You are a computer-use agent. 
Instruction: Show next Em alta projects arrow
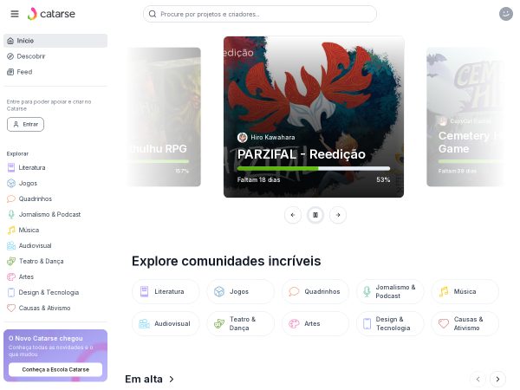tap(497, 379)
